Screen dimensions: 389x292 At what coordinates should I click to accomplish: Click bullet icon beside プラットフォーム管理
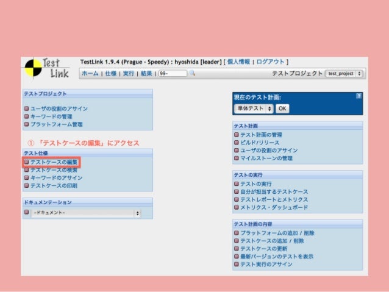click(27, 124)
